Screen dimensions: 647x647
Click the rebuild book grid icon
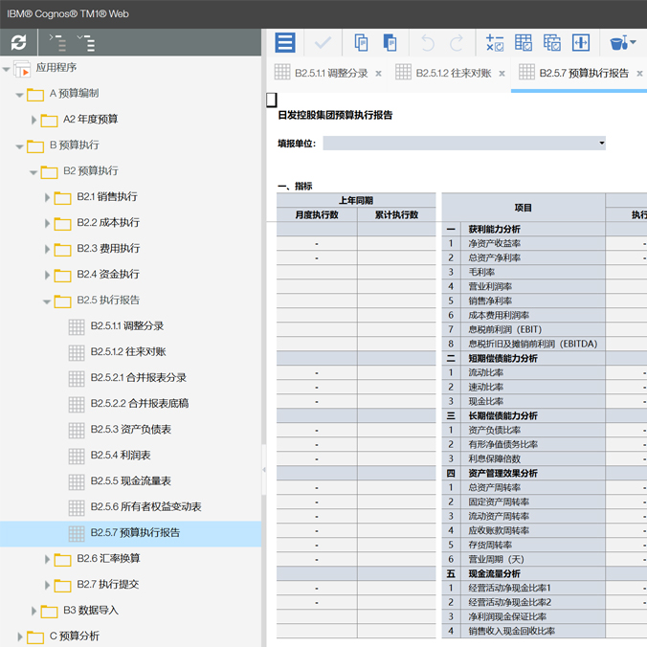click(552, 42)
